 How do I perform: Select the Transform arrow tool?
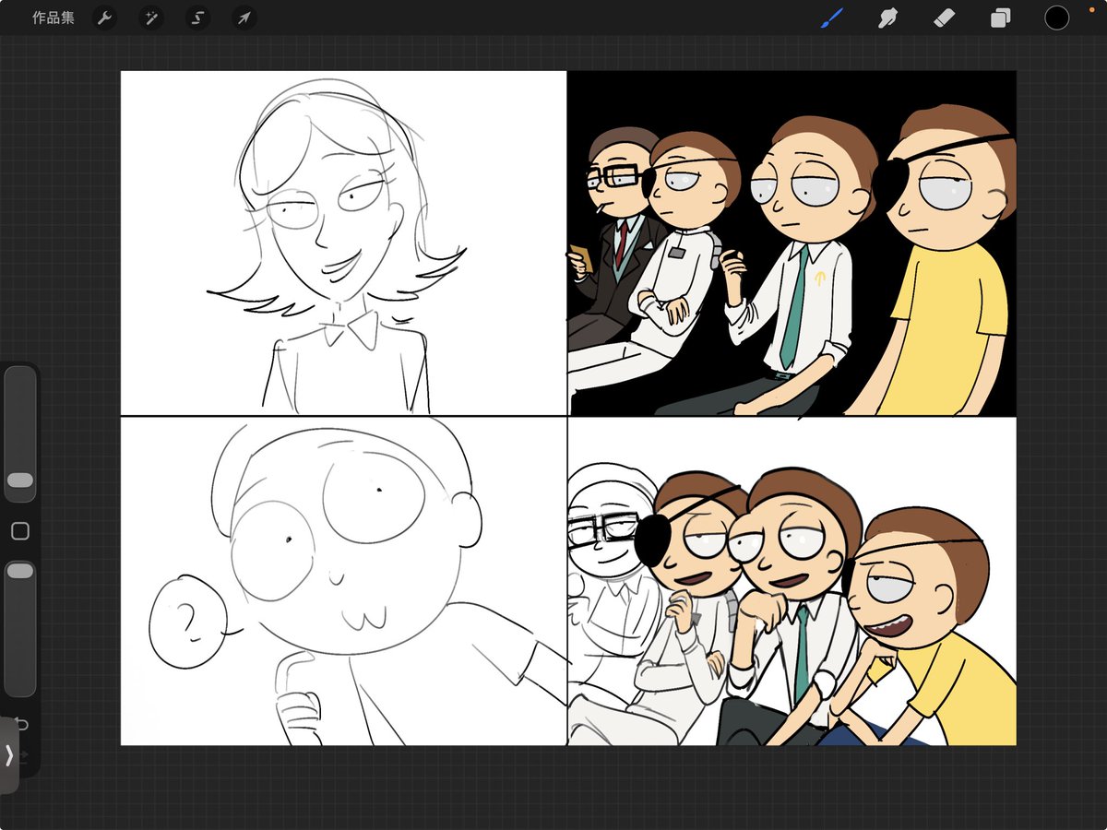pyautogui.click(x=244, y=18)
